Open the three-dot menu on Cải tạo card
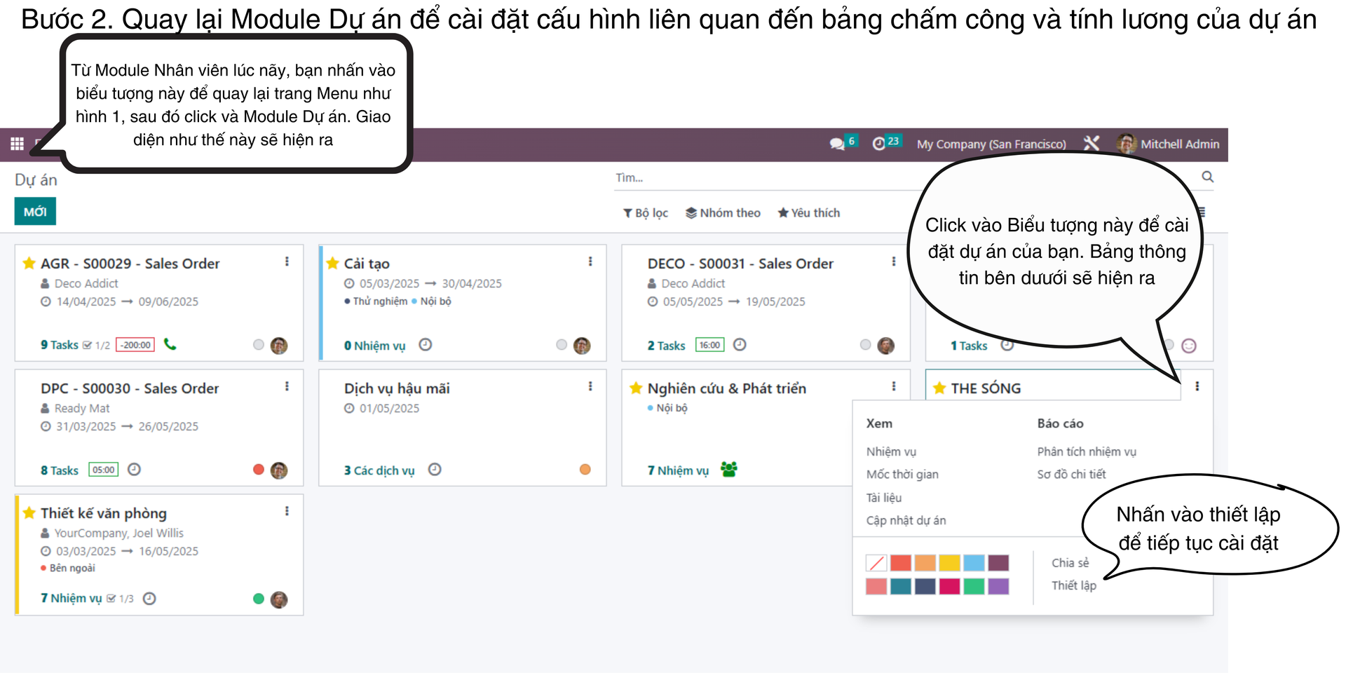1346x673 pixels. click(x=590, y=261)
